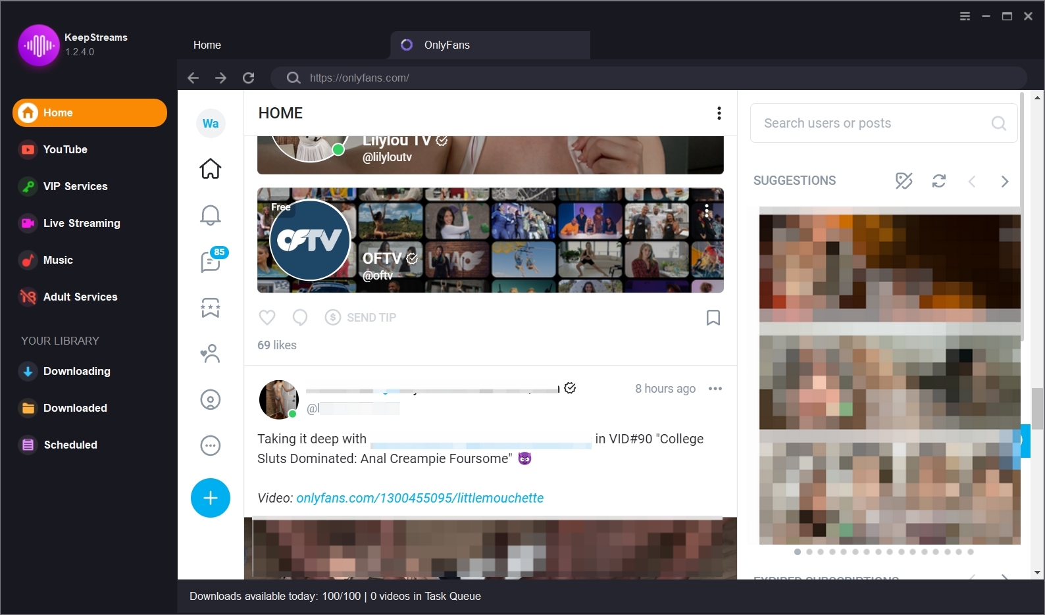Open the Home item in KeepStreams sidebar
The image size is (1045, 615).
tap(89, 112)
